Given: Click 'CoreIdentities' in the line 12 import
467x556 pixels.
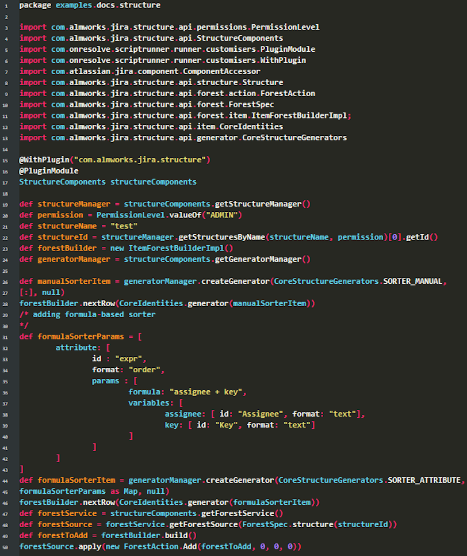Looking at the screenshot, I should [251, 127].
